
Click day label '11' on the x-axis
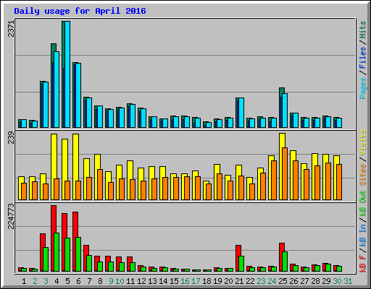click(130, 281)
